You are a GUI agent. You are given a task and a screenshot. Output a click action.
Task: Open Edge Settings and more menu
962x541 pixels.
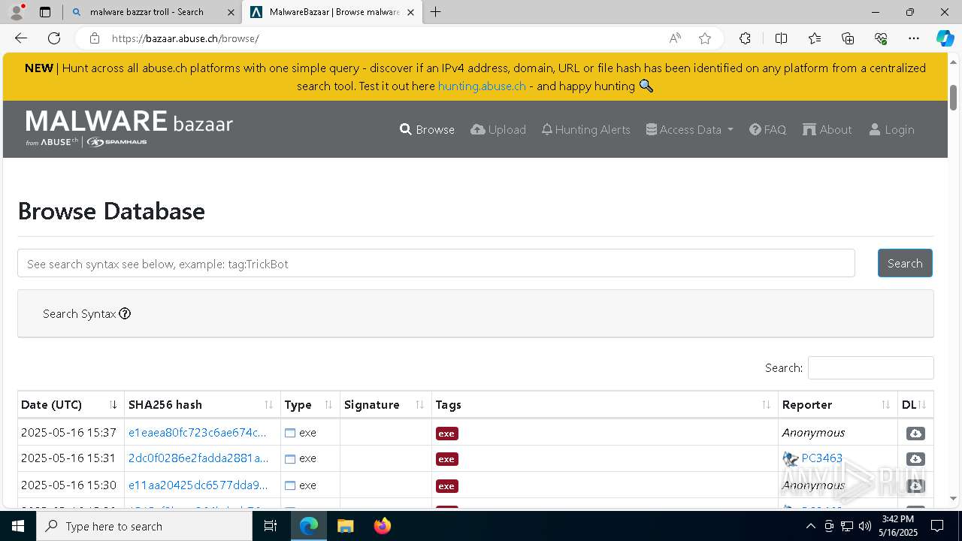tap(914, 38)
